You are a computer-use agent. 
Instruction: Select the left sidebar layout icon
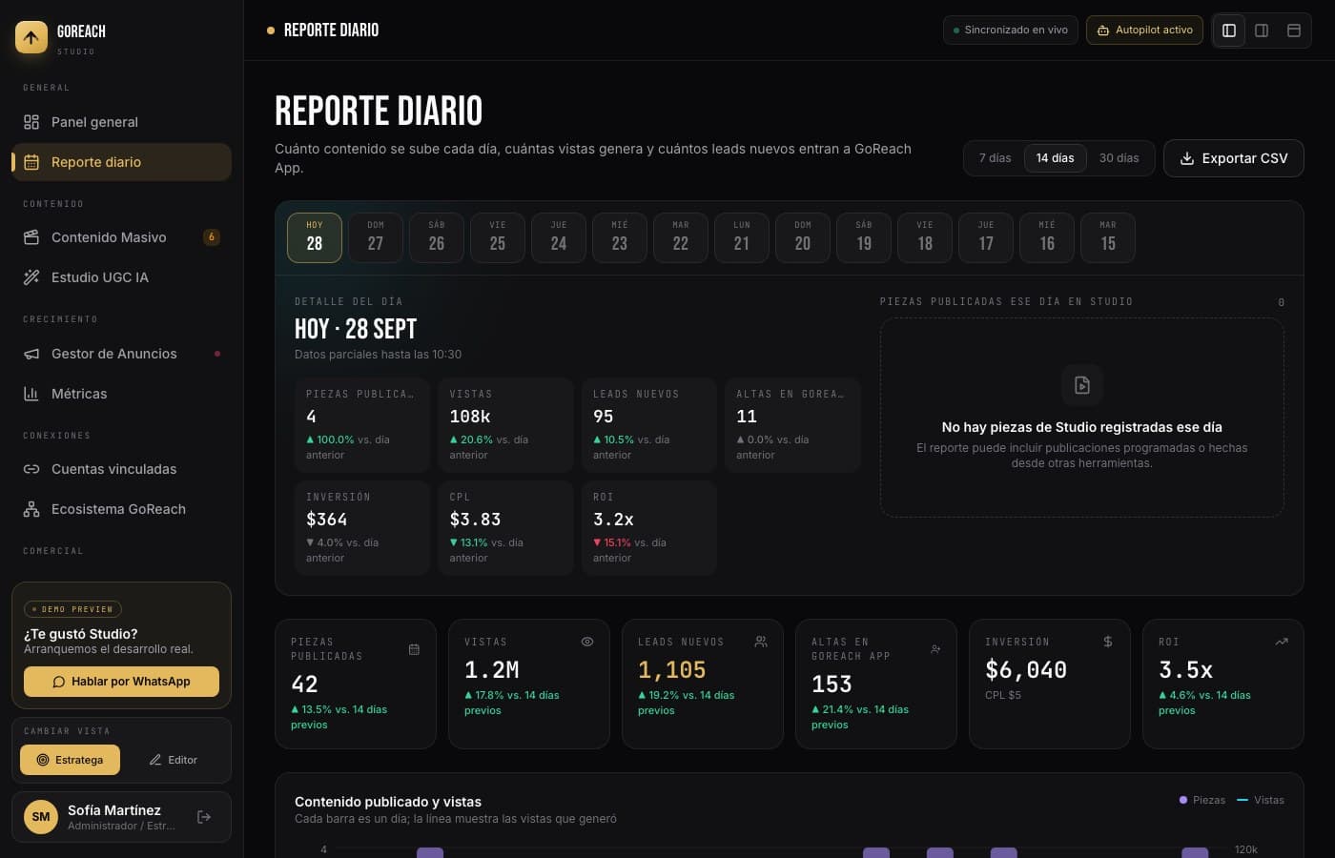[1229, 31]
